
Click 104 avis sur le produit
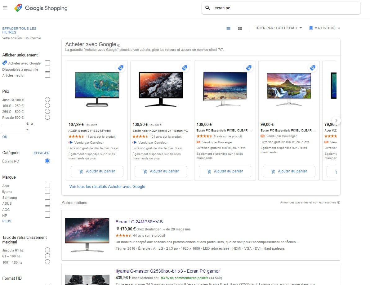[x=166, y=136]
